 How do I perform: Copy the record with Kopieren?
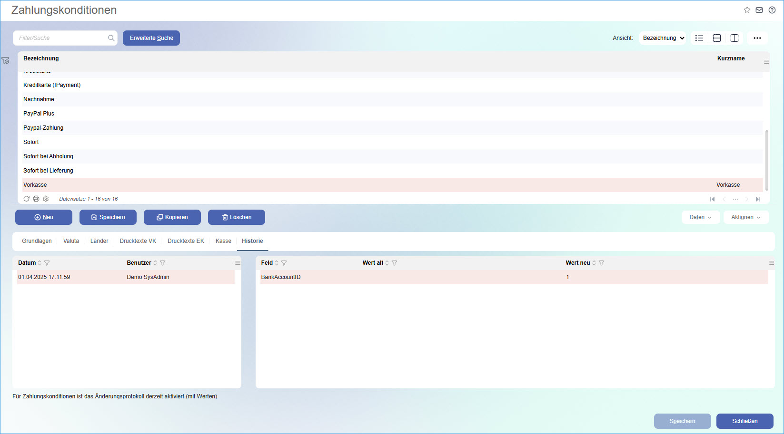(172, 217)
